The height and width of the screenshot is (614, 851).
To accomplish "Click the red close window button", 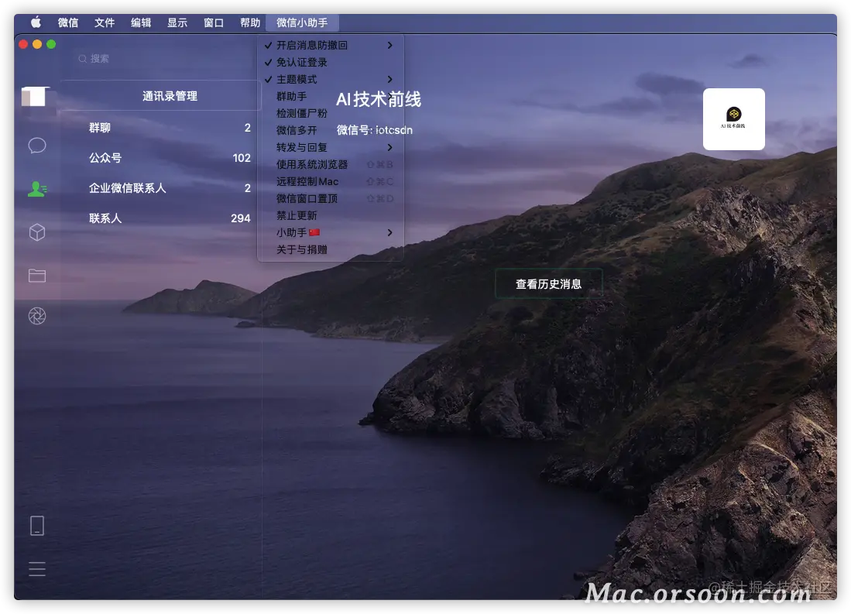I will [23, 44].
